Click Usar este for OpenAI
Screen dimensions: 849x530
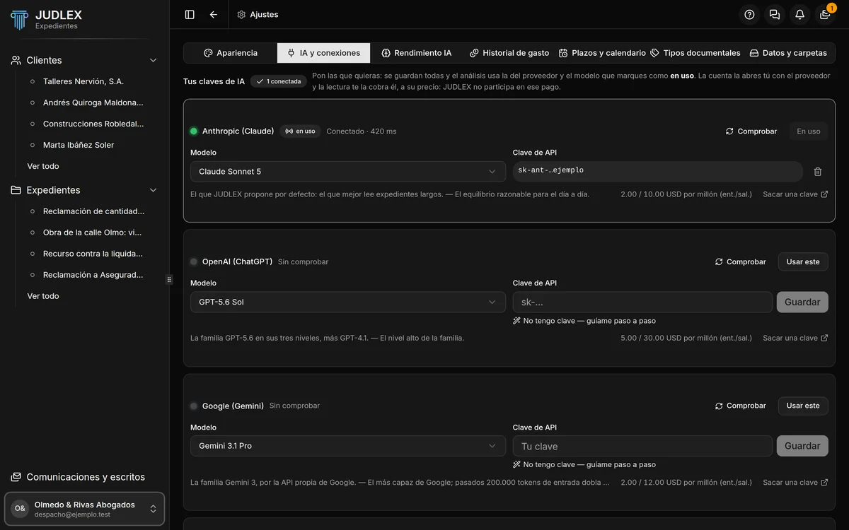803,261
